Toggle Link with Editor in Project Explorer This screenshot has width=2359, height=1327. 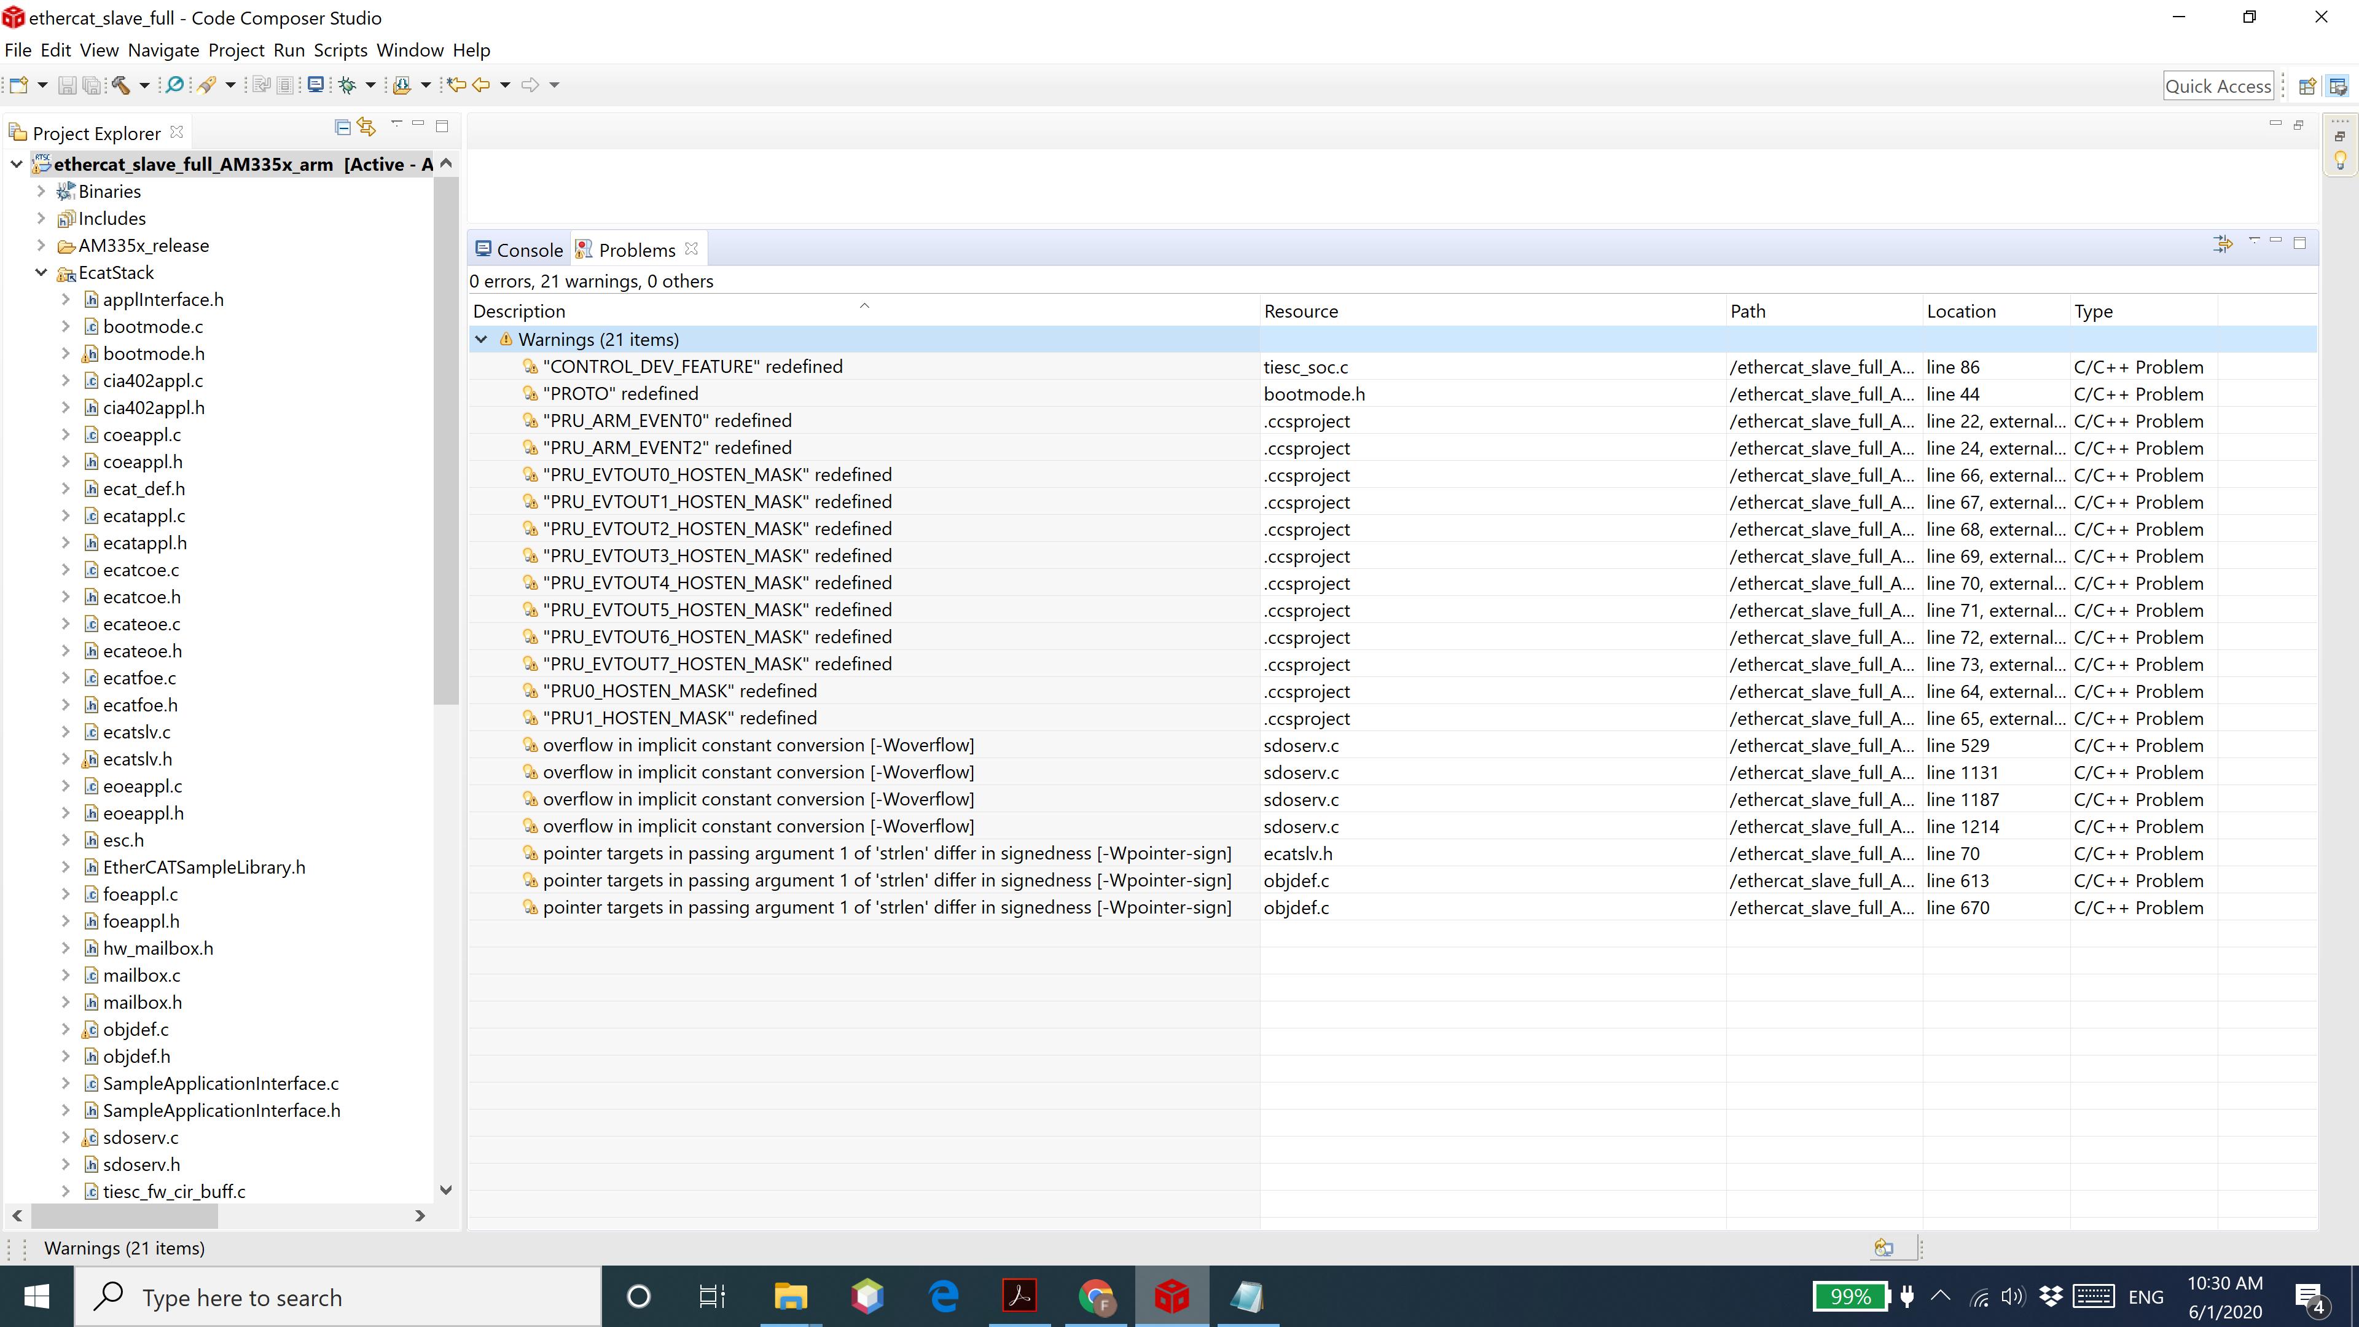click(367, 127)
